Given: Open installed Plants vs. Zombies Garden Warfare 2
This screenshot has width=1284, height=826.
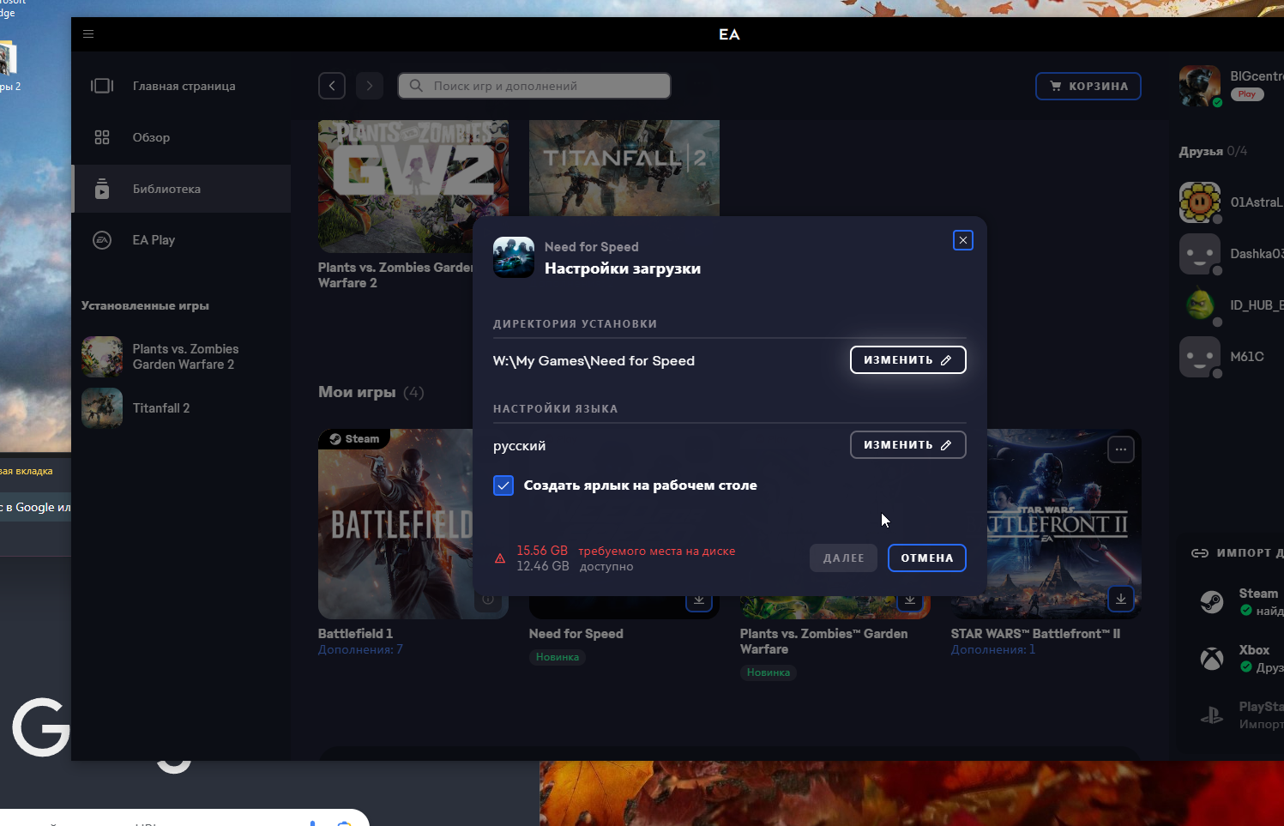Looking at the screenshot, I should pyautogui.click(x=181, y=357).
